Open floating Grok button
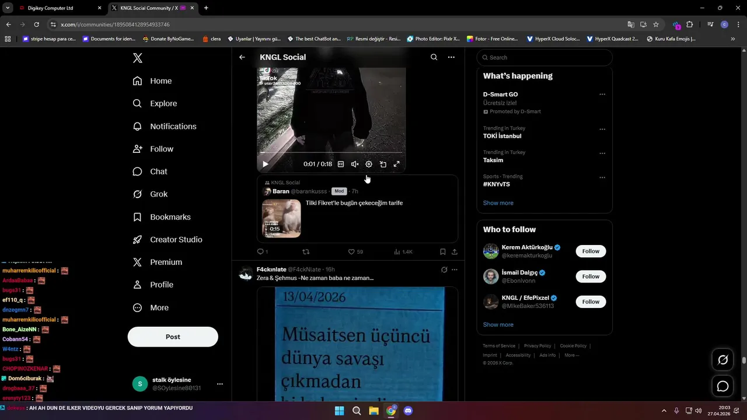 point(722,360)
